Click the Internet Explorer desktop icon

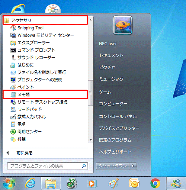click(x=18, y=9)
